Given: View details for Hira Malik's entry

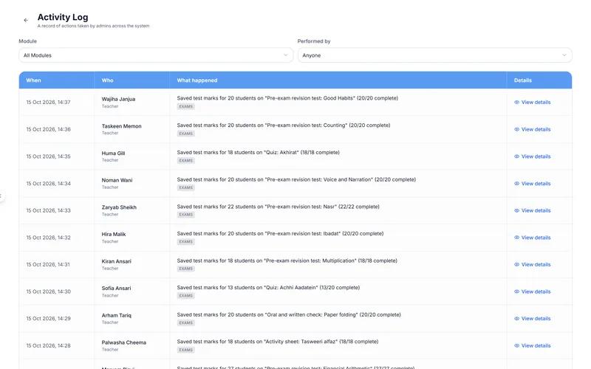Looking at the screenshot, I should coord(532,238).
